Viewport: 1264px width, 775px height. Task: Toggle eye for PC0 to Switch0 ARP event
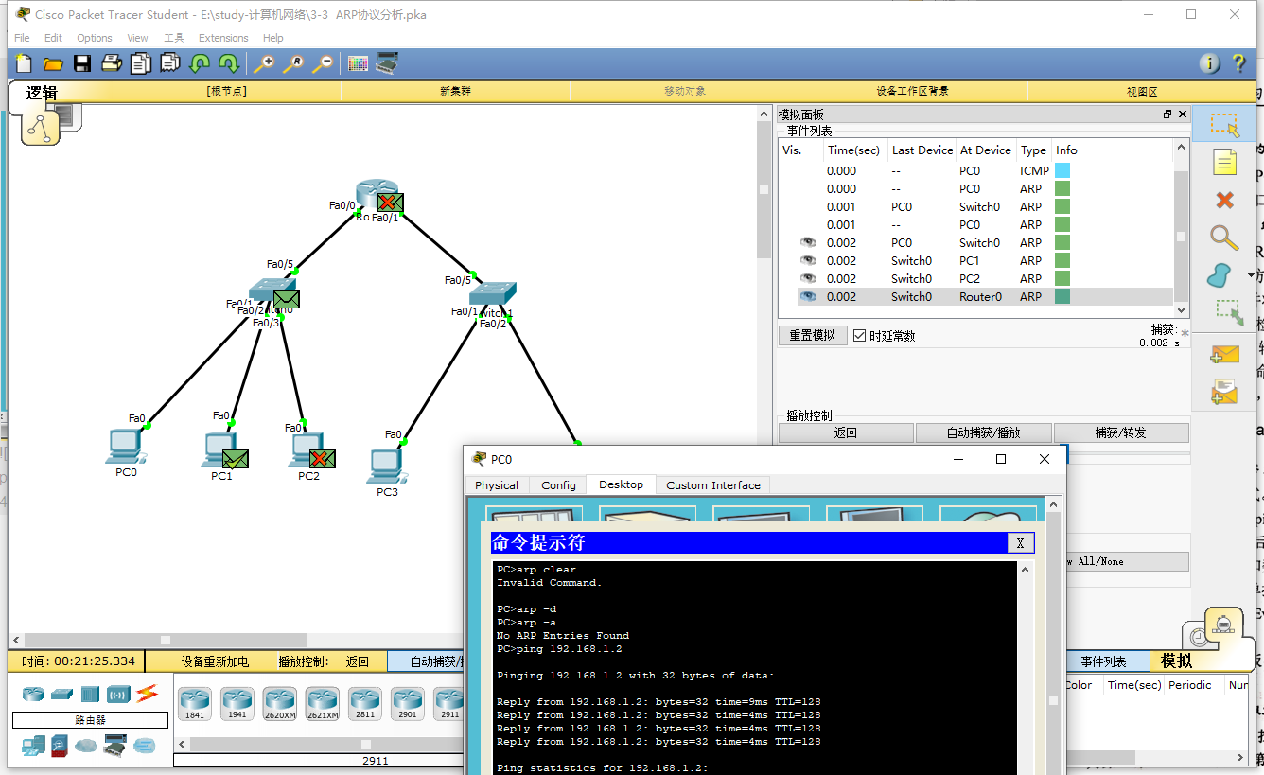point(807,243)
